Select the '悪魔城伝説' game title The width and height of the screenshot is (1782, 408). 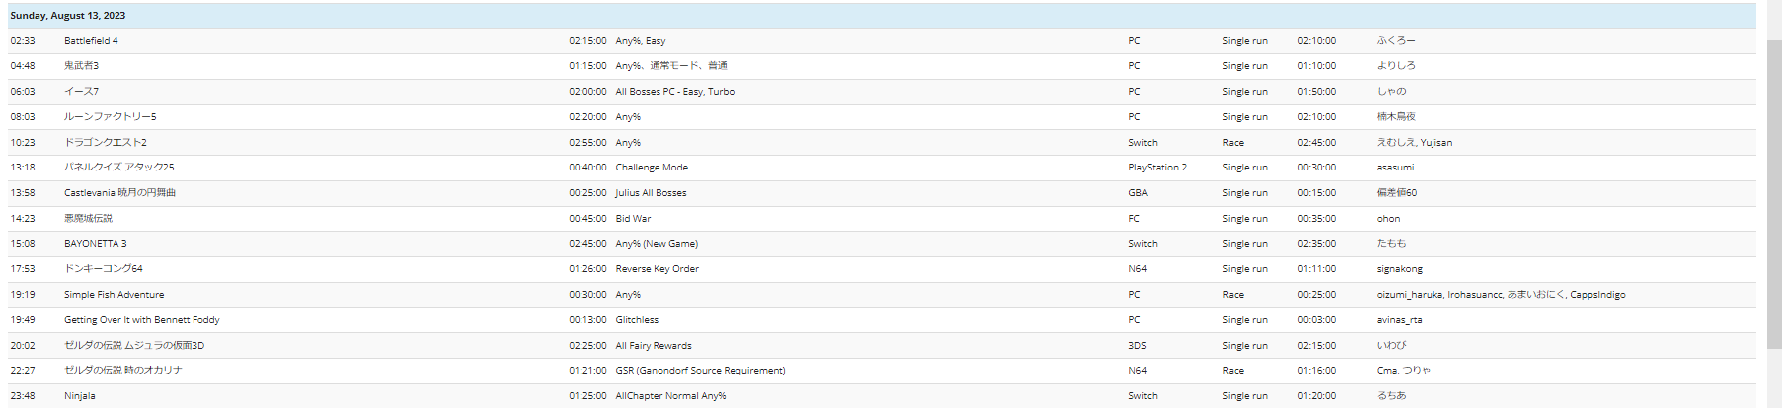88,219
